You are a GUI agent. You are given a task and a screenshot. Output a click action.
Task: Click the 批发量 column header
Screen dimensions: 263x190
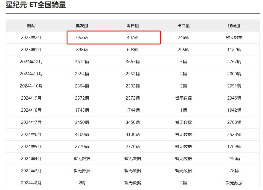(82, 26)
